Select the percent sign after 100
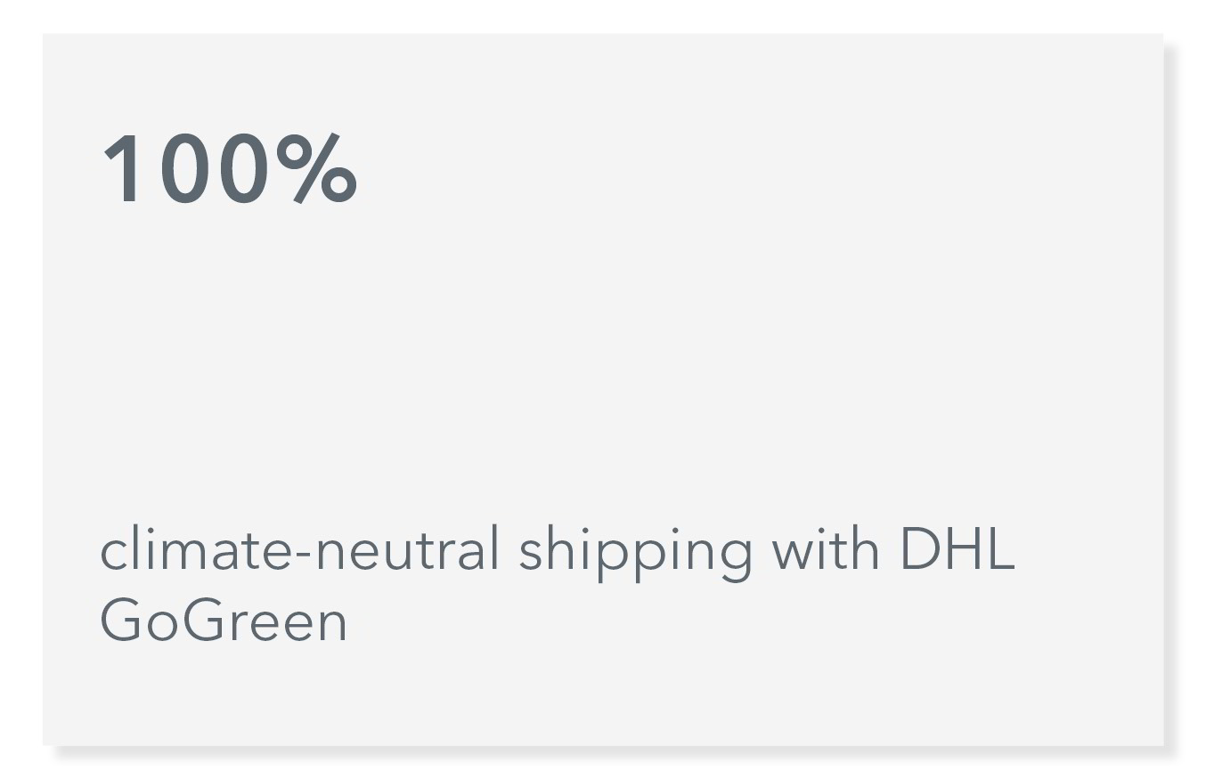Screen dimensions: 1206x779 point(316,169)
